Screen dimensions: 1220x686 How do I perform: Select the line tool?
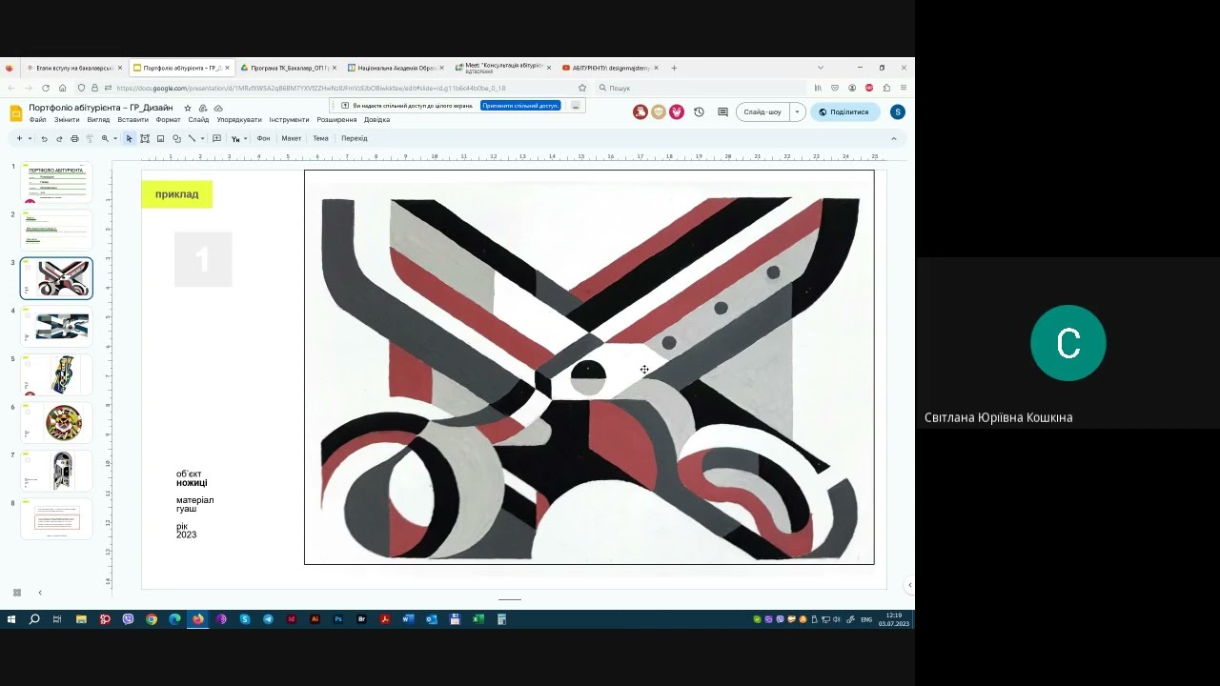[192, 138]
